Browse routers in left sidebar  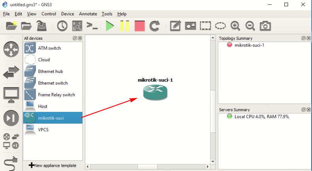click(x=11, y=49)
